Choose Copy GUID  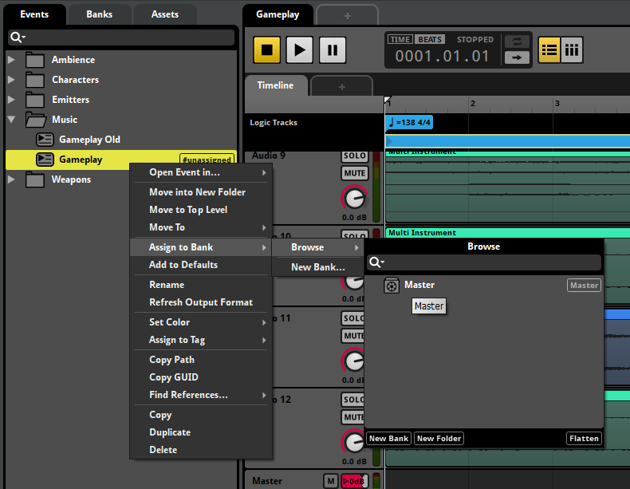point(201,377)
